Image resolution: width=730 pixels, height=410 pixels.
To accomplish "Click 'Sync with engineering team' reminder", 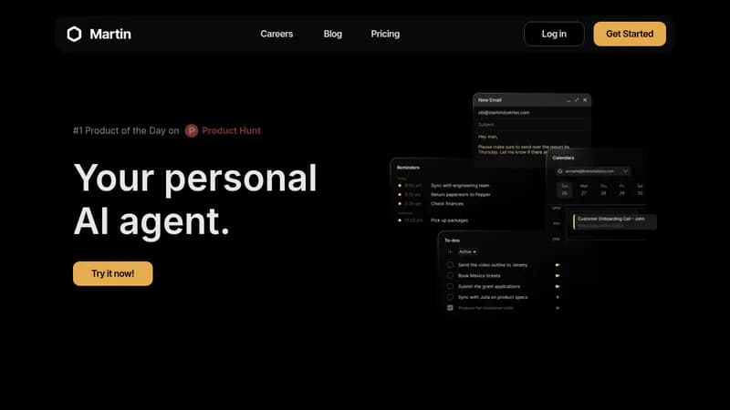I will [x=460, y=186].
